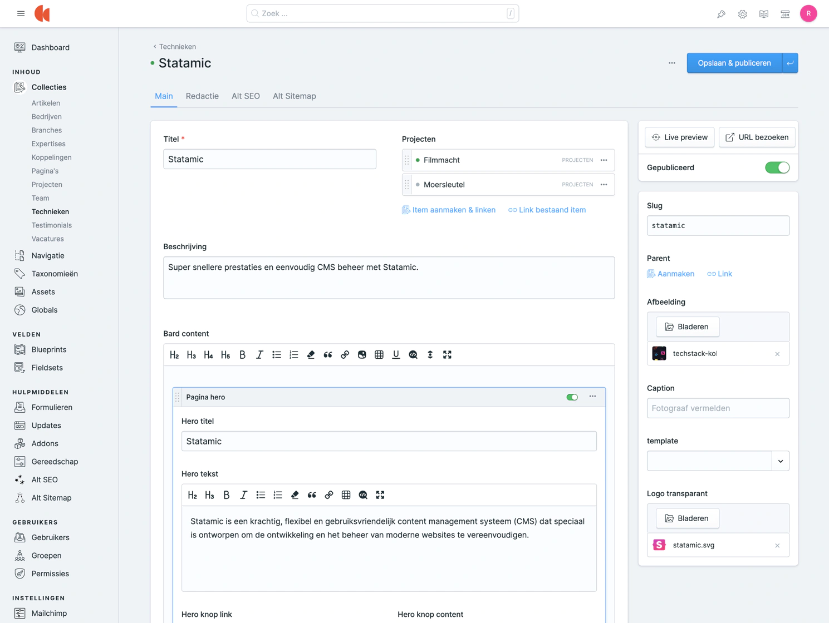Click Bladeren under Logo transparant
The width and height of the screenshot is (829, 623).
point(688,518)
